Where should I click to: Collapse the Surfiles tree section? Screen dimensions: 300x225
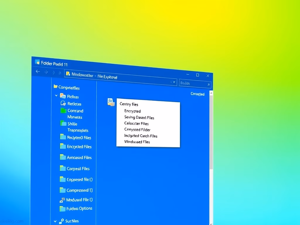[55, 221]
